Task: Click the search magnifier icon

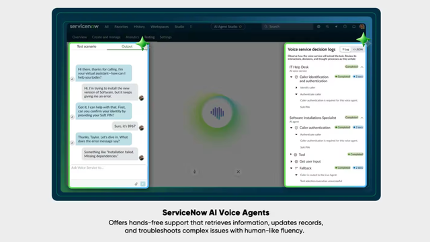Action: (x=266, y=27)
